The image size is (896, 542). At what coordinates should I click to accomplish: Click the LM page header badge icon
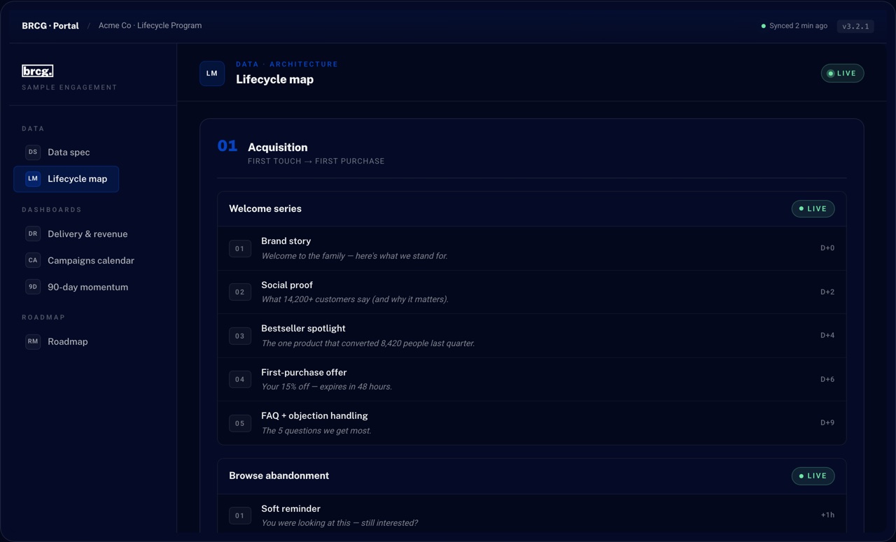(x=212, y=73)
